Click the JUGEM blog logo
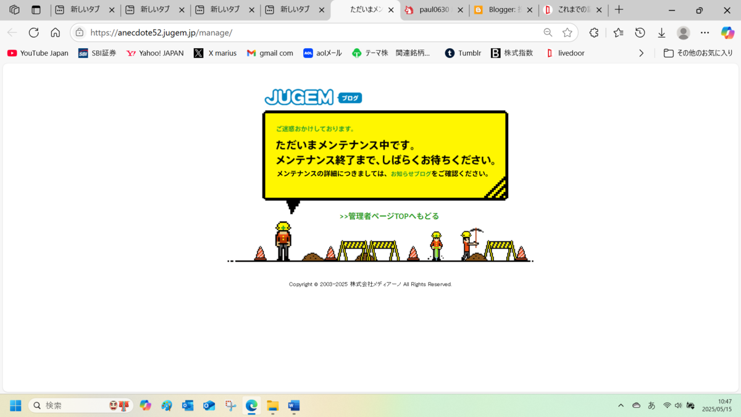 [313, 97]
